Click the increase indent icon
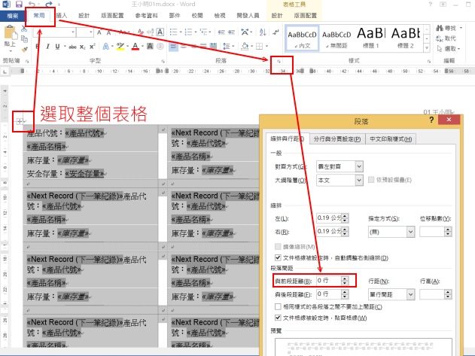This screenshot has height=356, width=475. [x=231, y=32]
